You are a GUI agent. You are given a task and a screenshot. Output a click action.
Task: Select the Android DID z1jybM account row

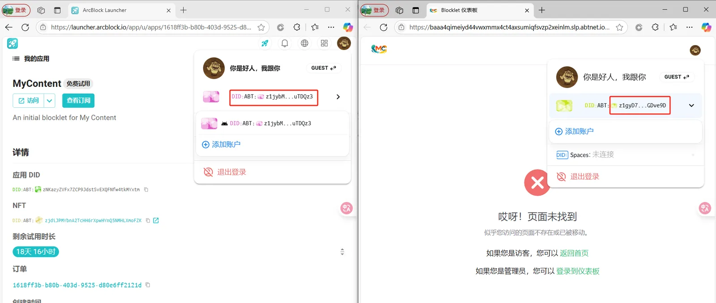[x=272, y=123]
